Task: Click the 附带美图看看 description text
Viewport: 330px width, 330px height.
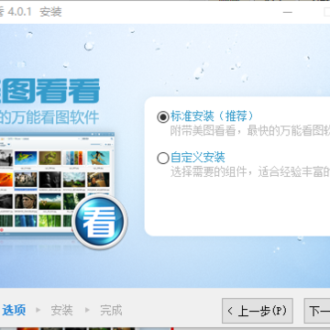Action: 203,130
